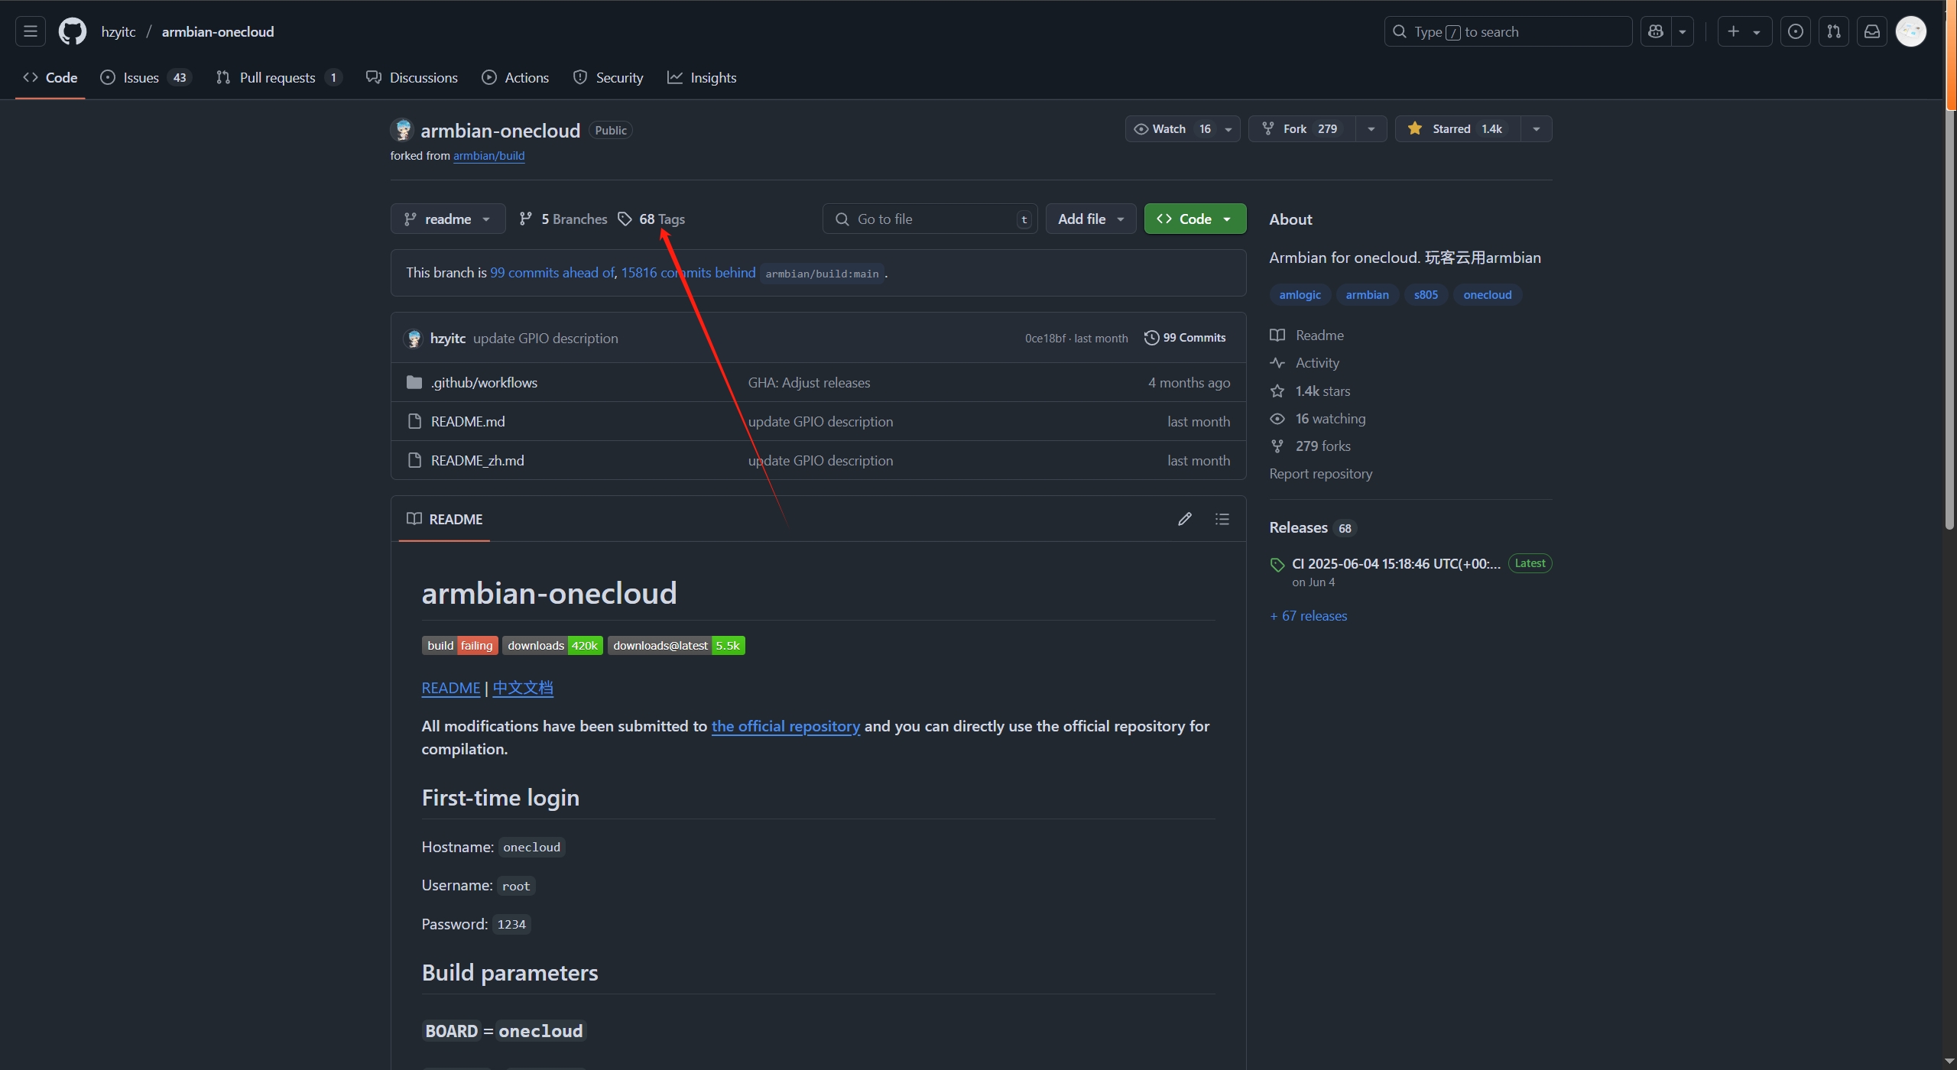The width and height of the screenshot is (1957, 1070).
Task: Fork the repository with Fork 279
Action: click(x=1302, y=128)
